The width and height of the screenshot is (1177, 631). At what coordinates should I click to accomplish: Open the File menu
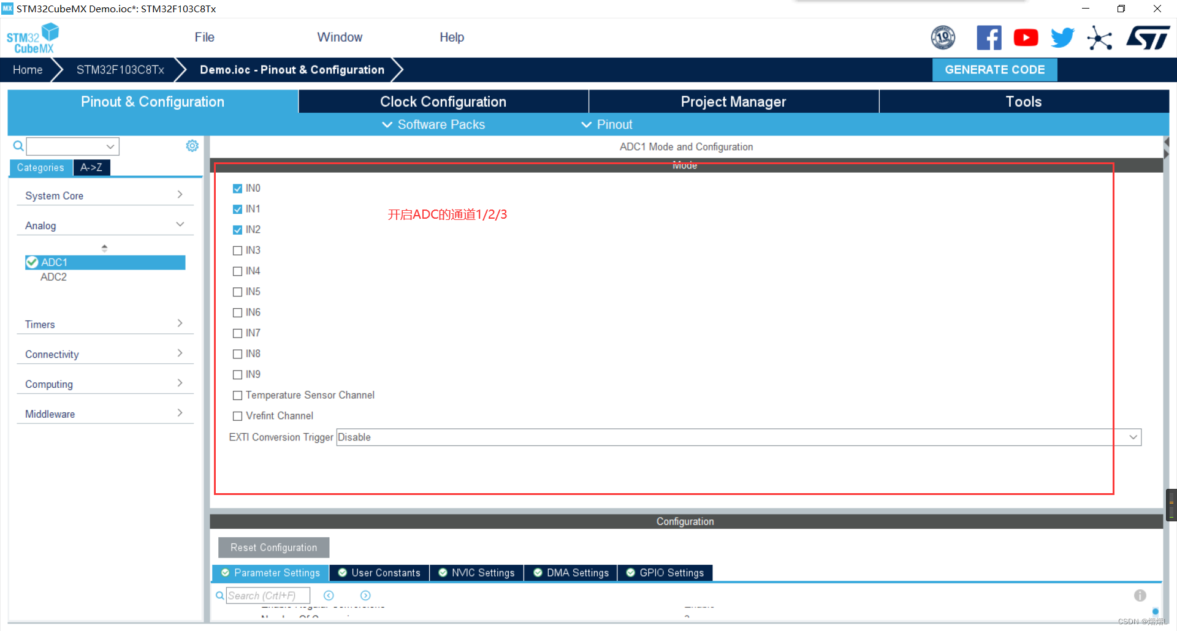click(x=204, y=37)
